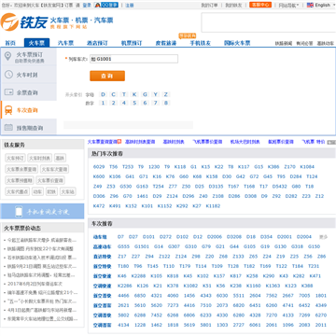336x336 pixels.
Task: Switch to the 火车票 tab
Action: tap(36, 43)
